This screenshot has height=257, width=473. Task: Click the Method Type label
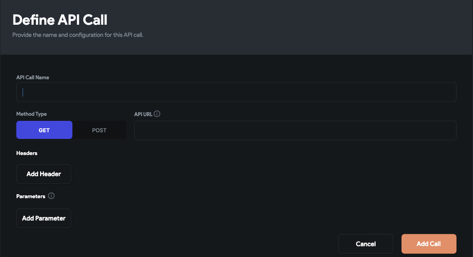31,114
